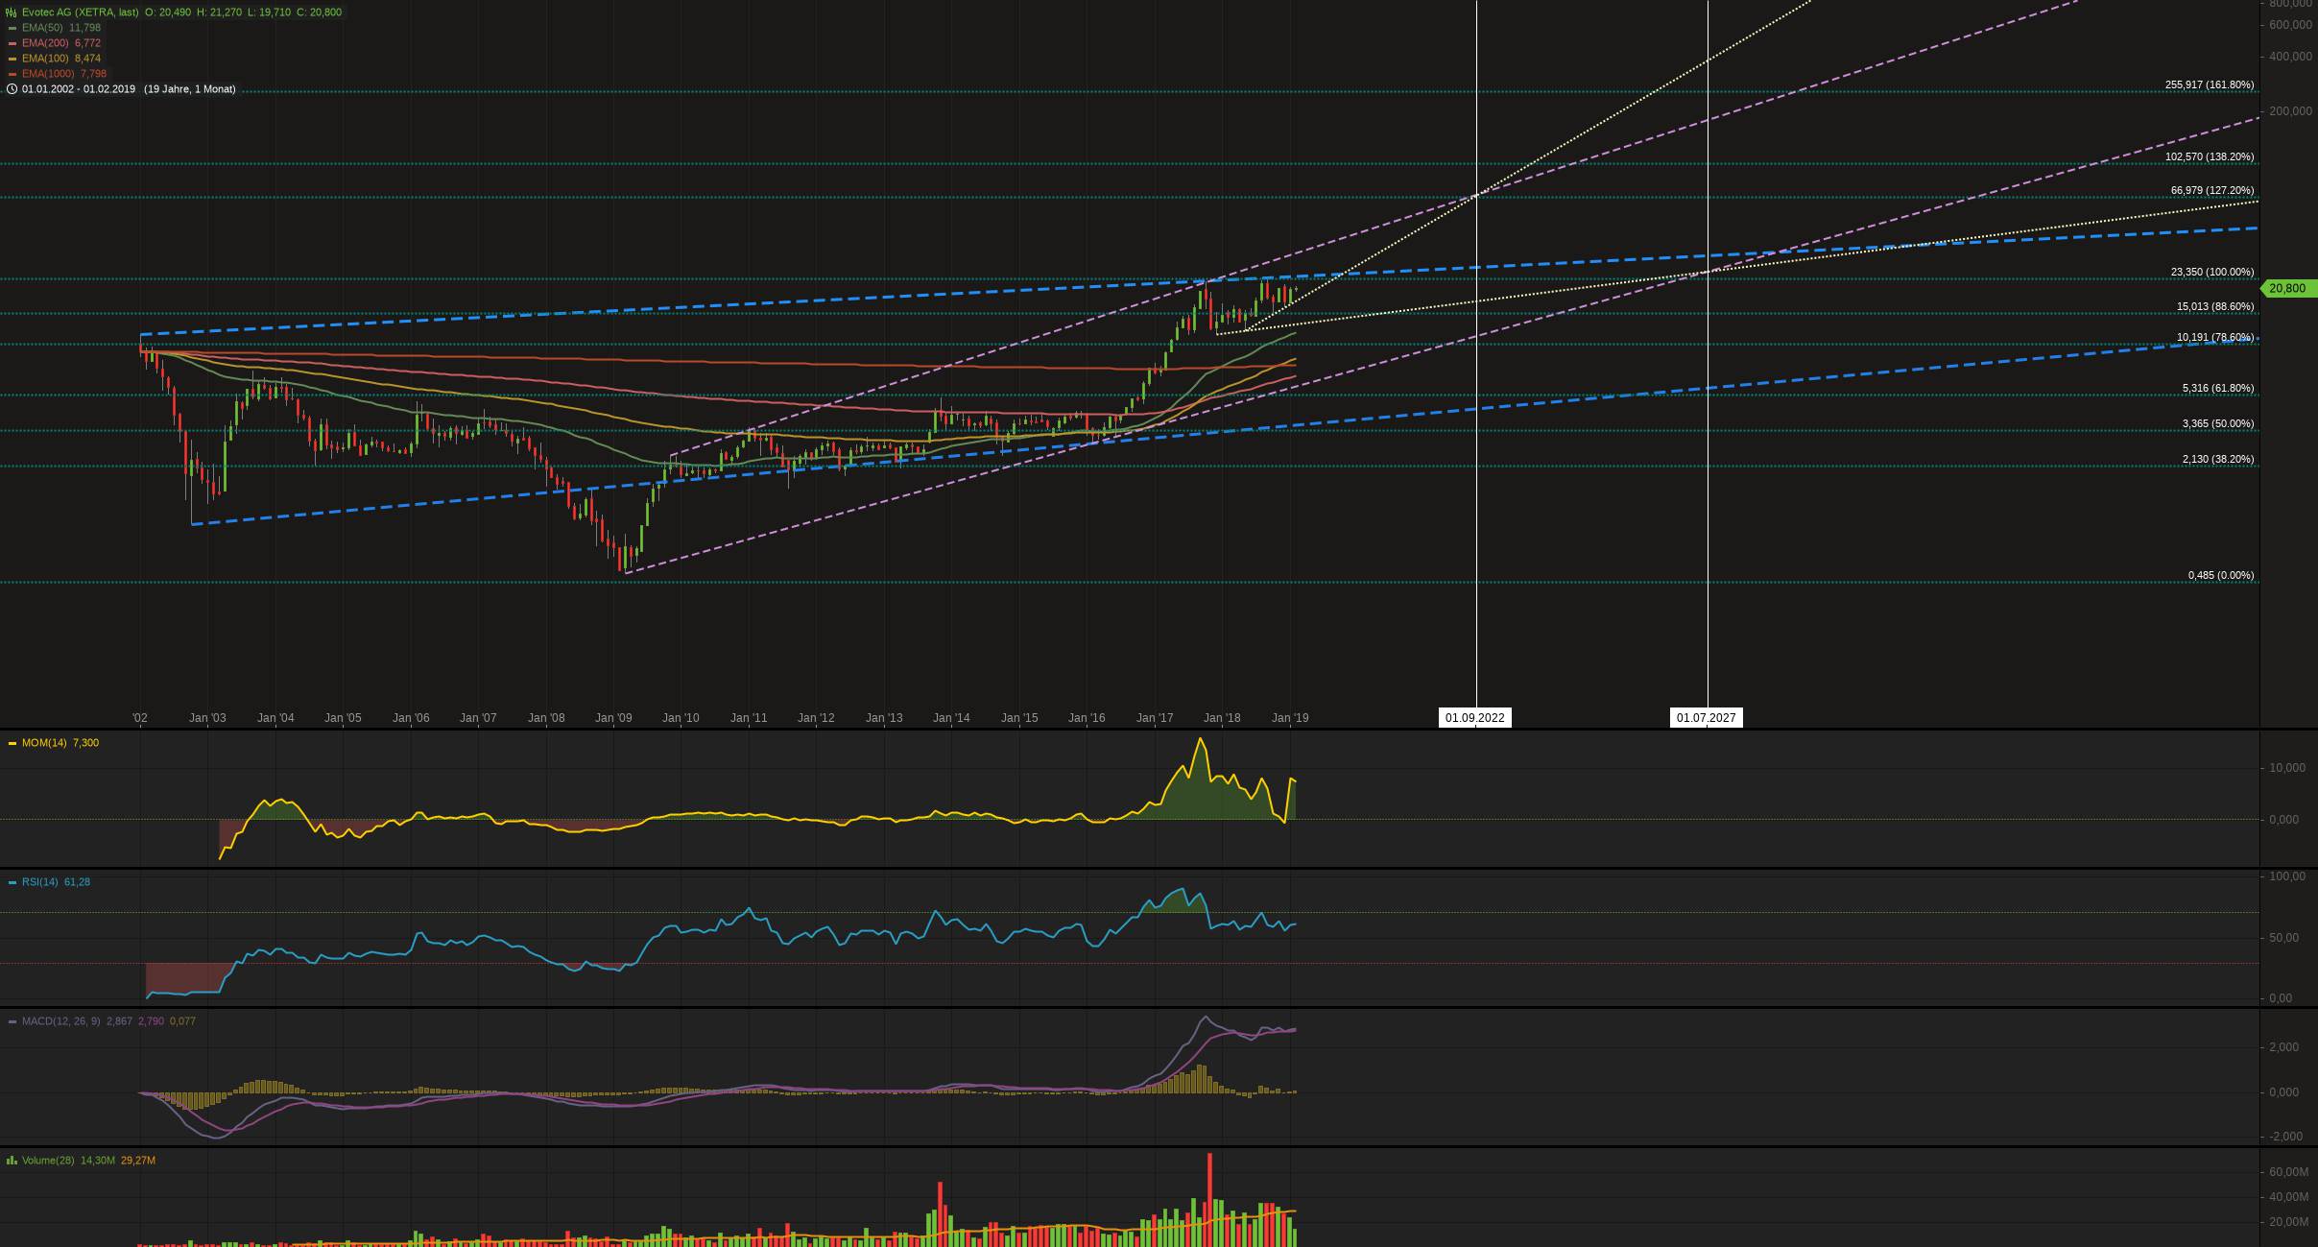2318x1247 pixels.
Task: Click the candlestick icon beside Evotec AG
Action: pos(12,12)
